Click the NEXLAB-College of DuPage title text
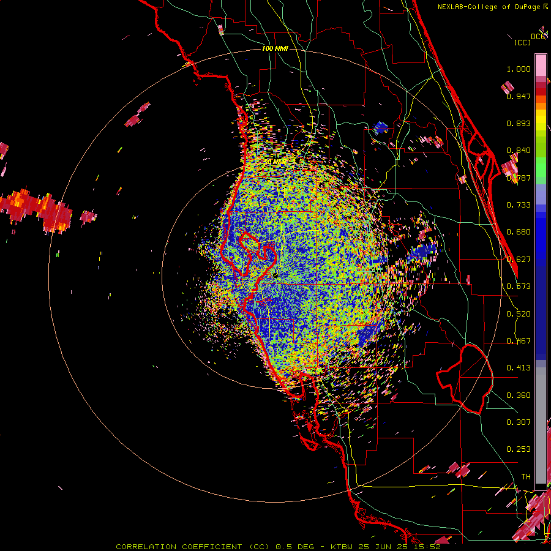This screenshot has width=551, height=551. coord(489,7)
